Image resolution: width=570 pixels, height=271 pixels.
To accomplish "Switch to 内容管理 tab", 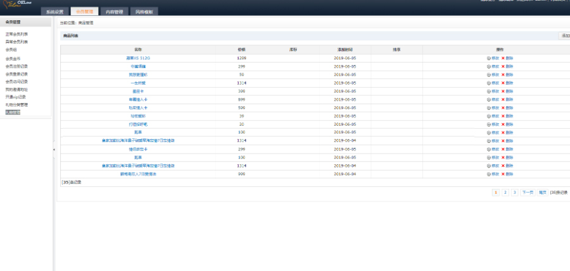I will [x=114, y=12].
